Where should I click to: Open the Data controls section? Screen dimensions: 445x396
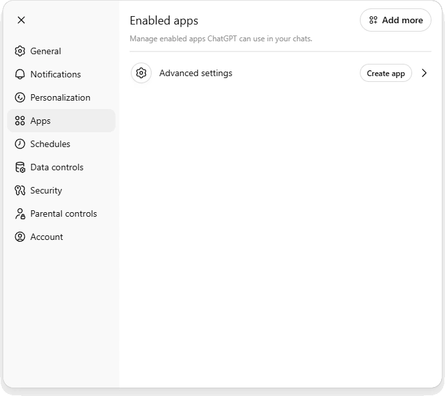coord(61,167)
